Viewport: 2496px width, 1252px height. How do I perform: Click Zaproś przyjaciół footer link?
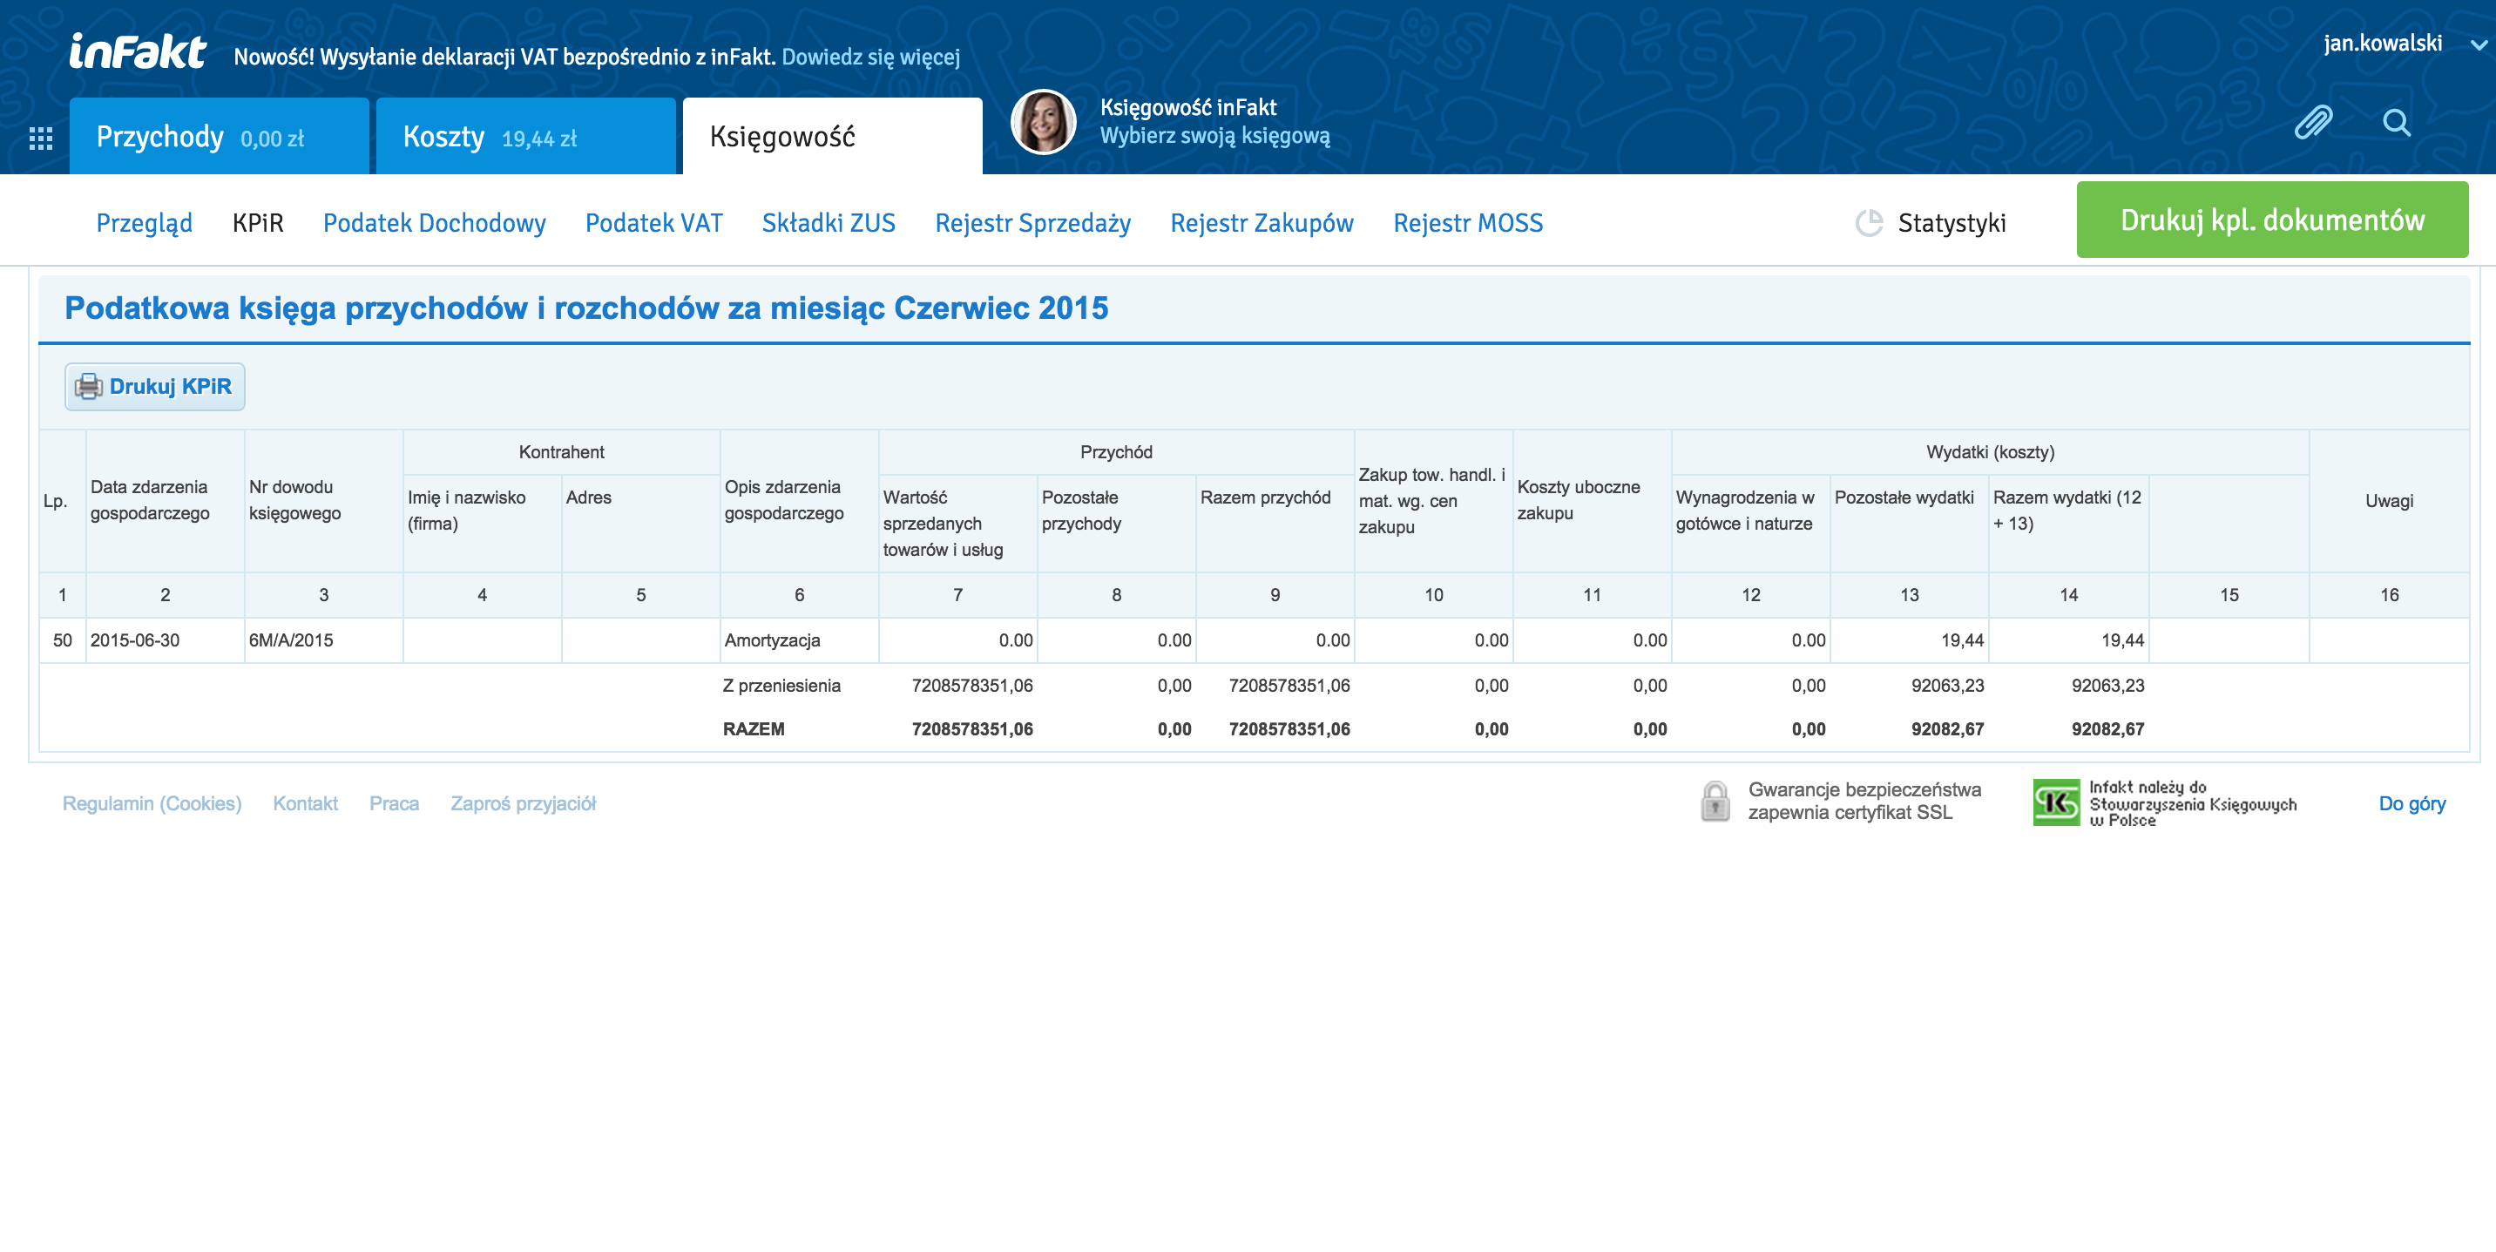pos(524,803)
